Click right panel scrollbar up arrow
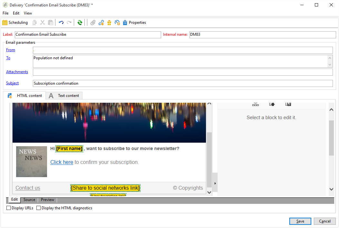339x228 pixels. (331, 110)
